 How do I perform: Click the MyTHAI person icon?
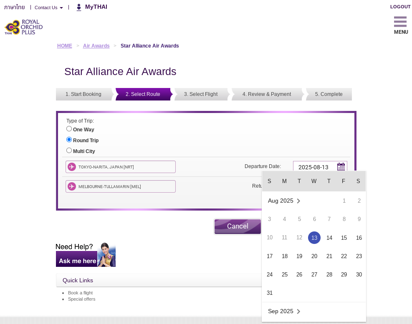click(x=79, y=8)
